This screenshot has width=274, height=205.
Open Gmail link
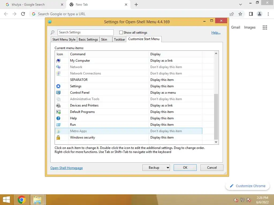pos(235,27)
